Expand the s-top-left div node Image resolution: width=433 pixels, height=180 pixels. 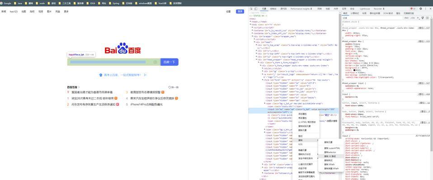(x=257, y=54)
